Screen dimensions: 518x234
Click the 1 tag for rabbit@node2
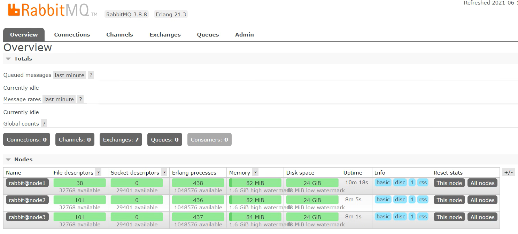pos(412,199)
